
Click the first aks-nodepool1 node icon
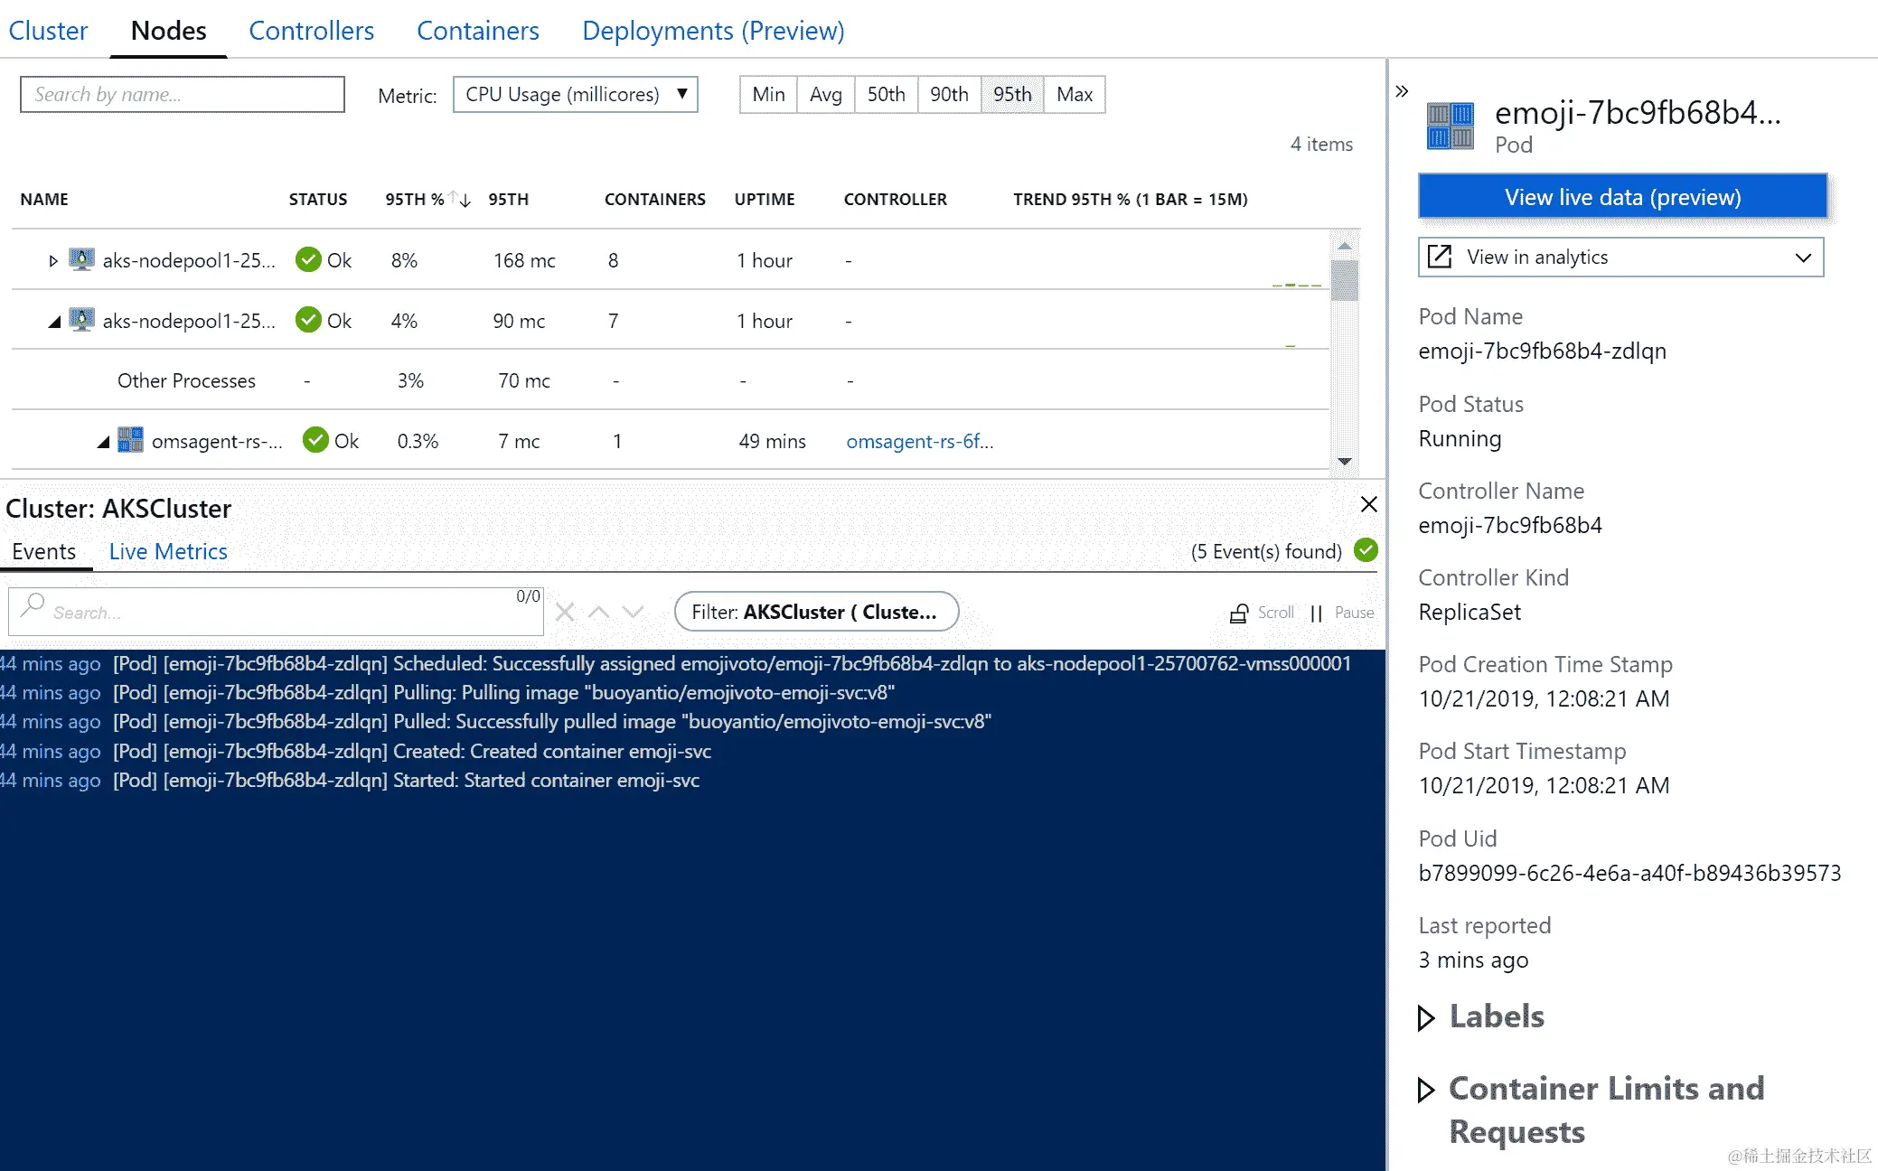pyautogui.click(x=82, y=260)
